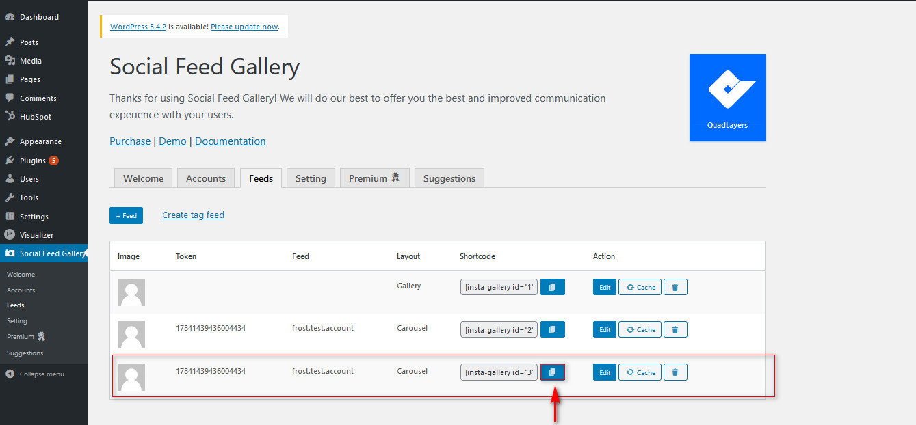The width and height of the screenshot is (916, 425).
Task: Click avatar image of feed id 3
Action: coord(131,377)
